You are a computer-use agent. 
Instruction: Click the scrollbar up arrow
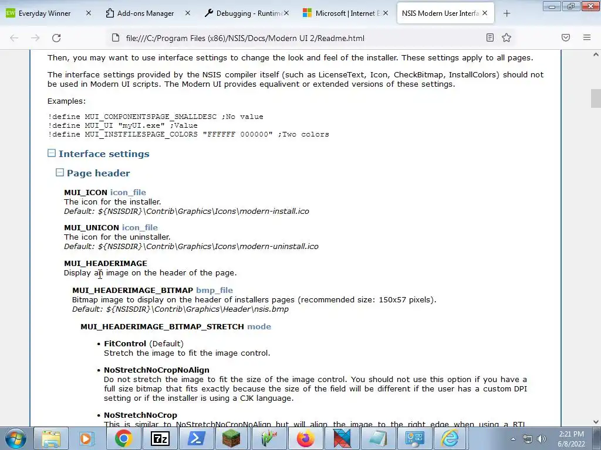pyautogui.click(x=596, y=54)
